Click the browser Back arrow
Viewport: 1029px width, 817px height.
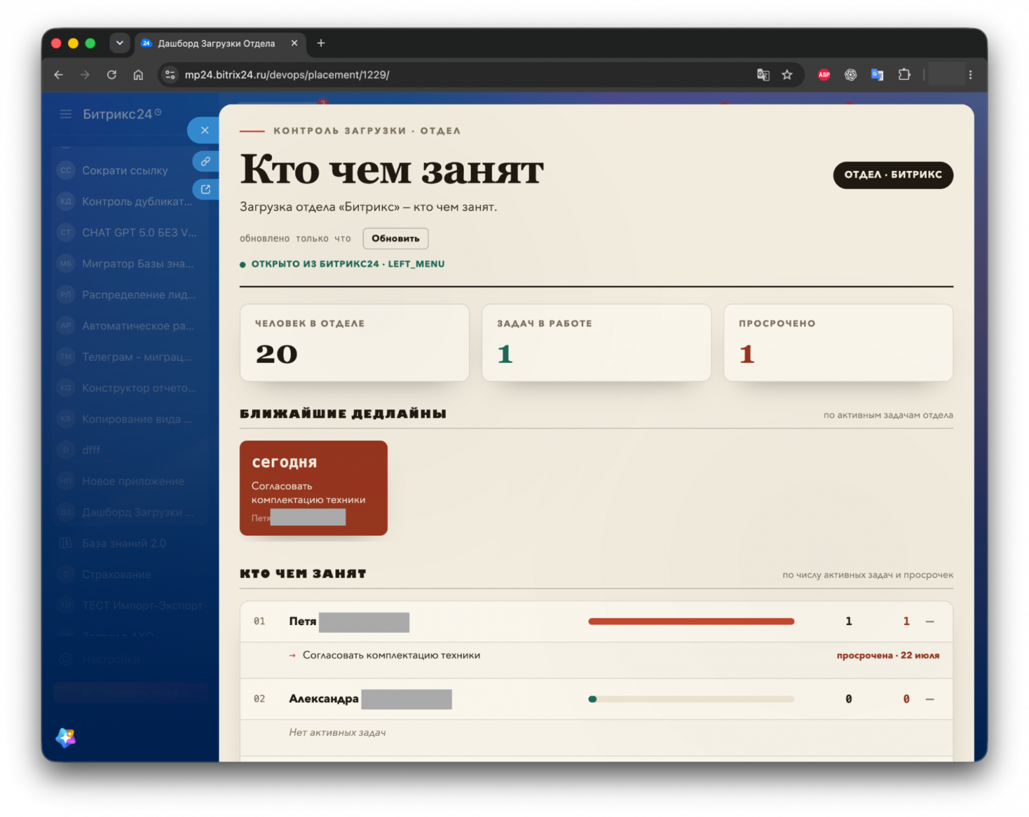[x=59, y=75]
